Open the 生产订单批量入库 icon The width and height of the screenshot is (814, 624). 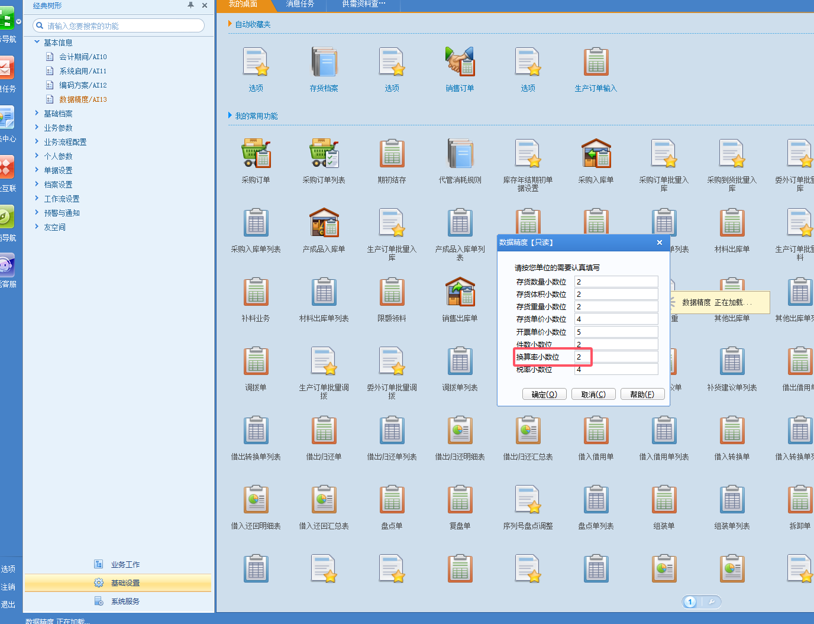[x=392, y=223]
